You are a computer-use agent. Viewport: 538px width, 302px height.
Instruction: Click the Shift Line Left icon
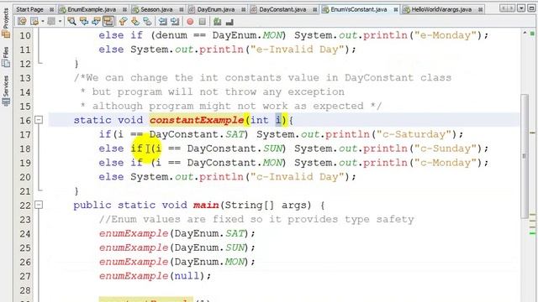pos(162,22)
